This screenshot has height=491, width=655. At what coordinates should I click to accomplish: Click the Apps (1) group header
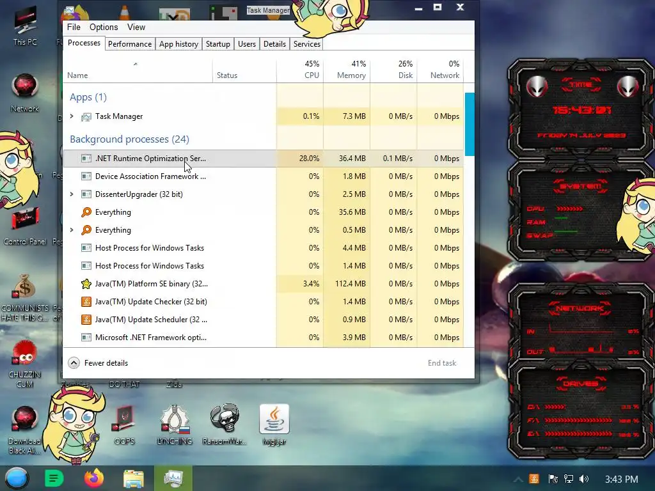click(x=88, y=97)
